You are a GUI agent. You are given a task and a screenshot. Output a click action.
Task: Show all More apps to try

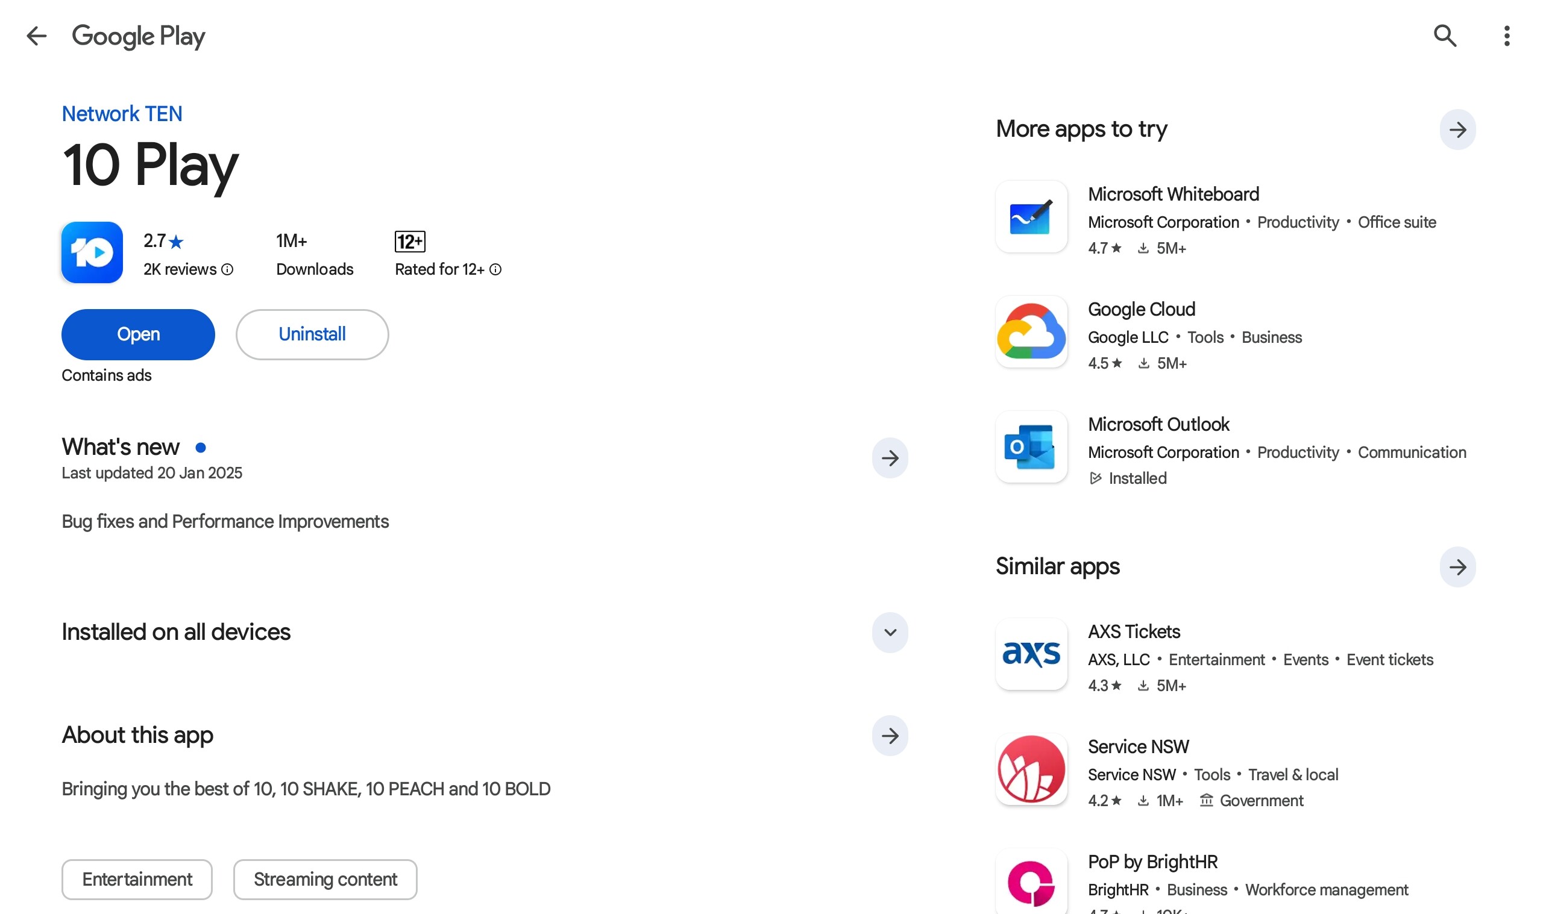tap(1457, 130)
